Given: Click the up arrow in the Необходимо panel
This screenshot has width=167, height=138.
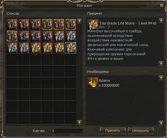Looking at the screenshot, I should (x=161, y=78).
